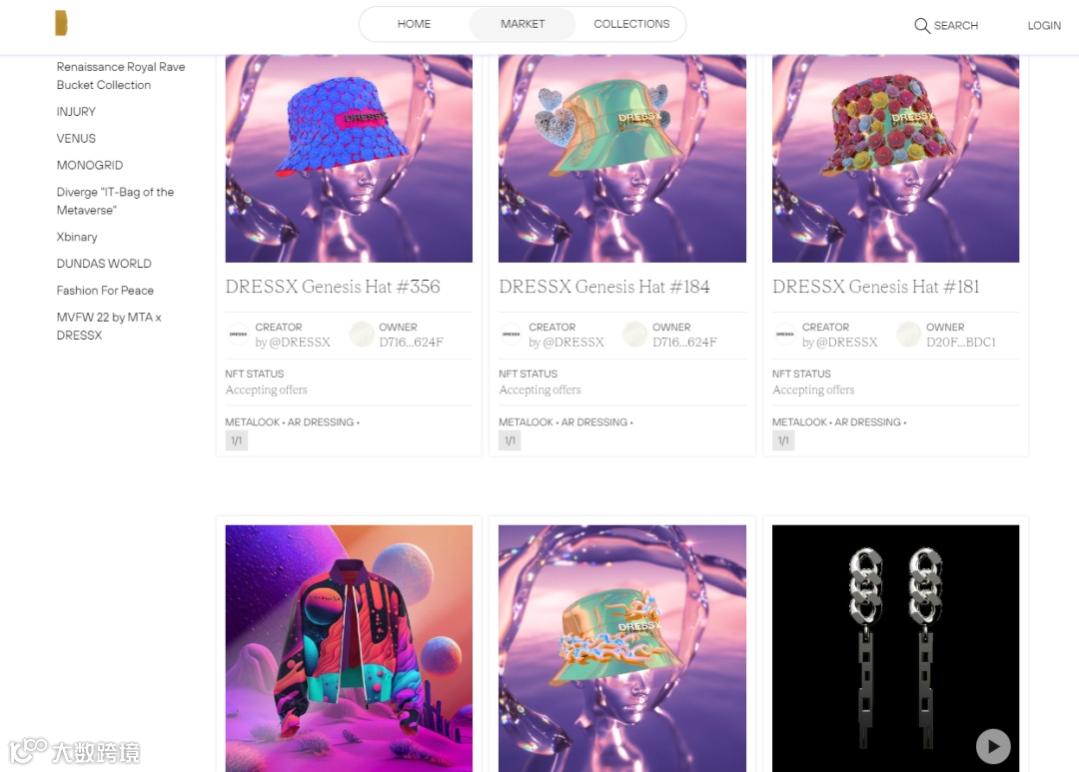Click the 1/1 edition badge on Hat #356
The height and width of the screenshot is (772, 1079).
point(236,440)
